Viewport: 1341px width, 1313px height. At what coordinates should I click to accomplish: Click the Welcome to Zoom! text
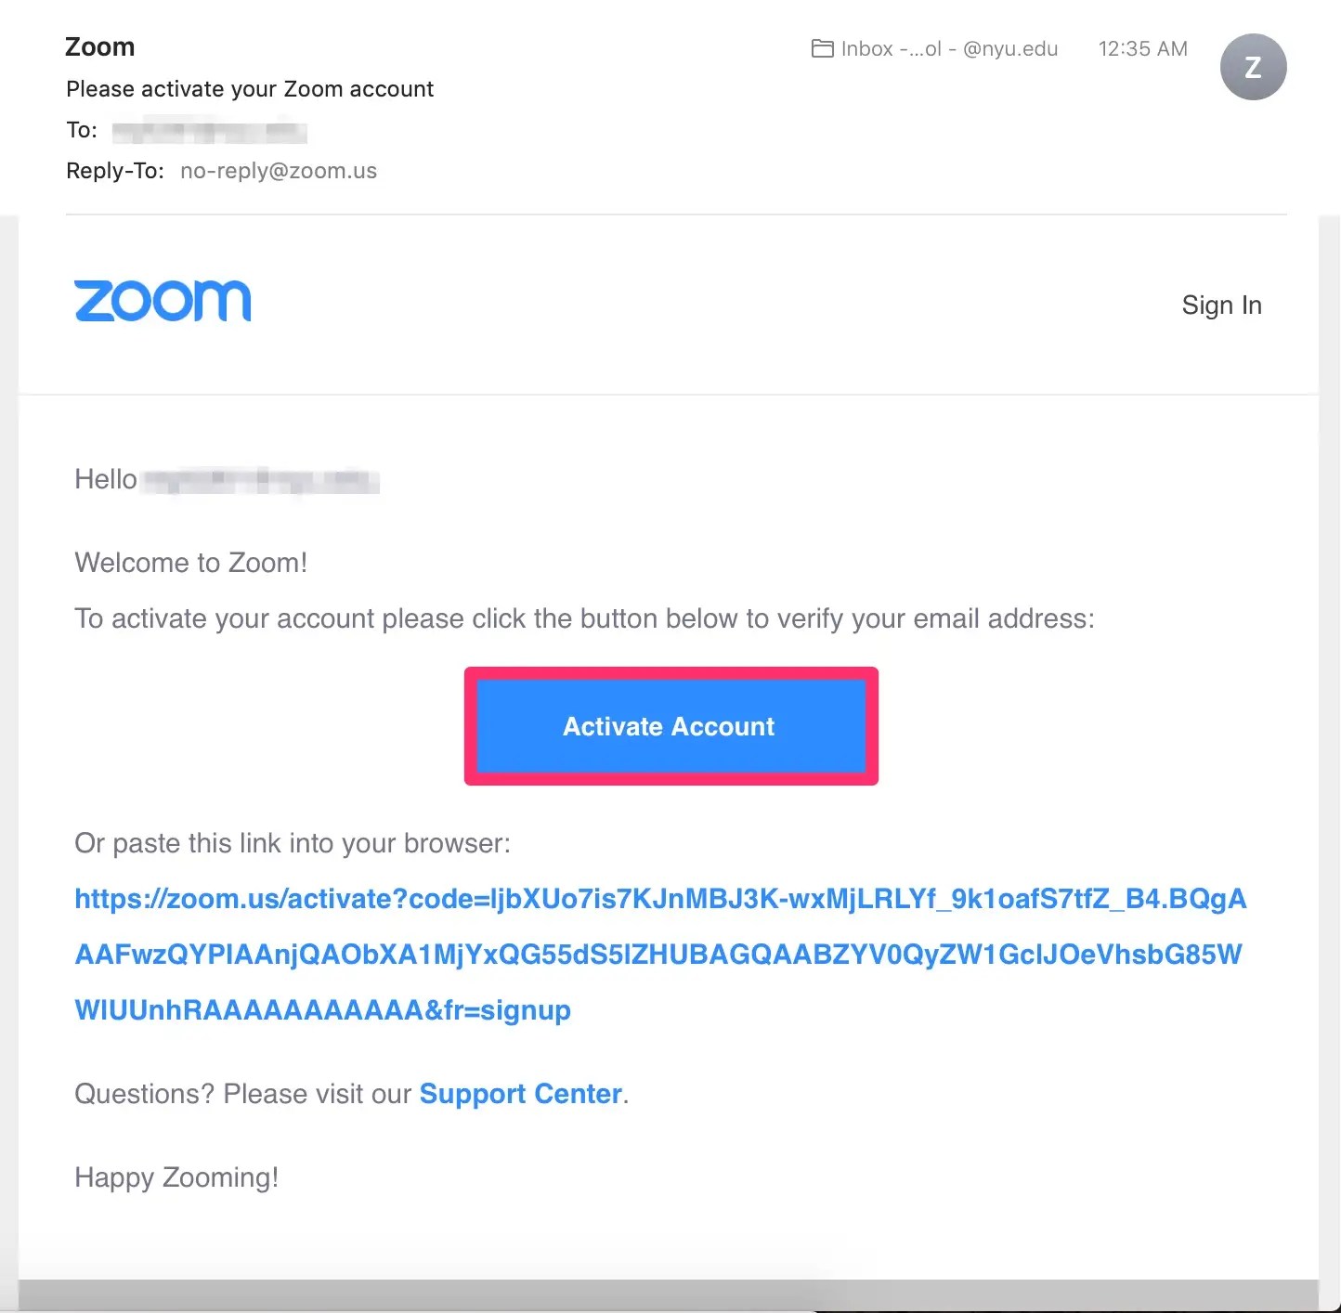(190, 563)
